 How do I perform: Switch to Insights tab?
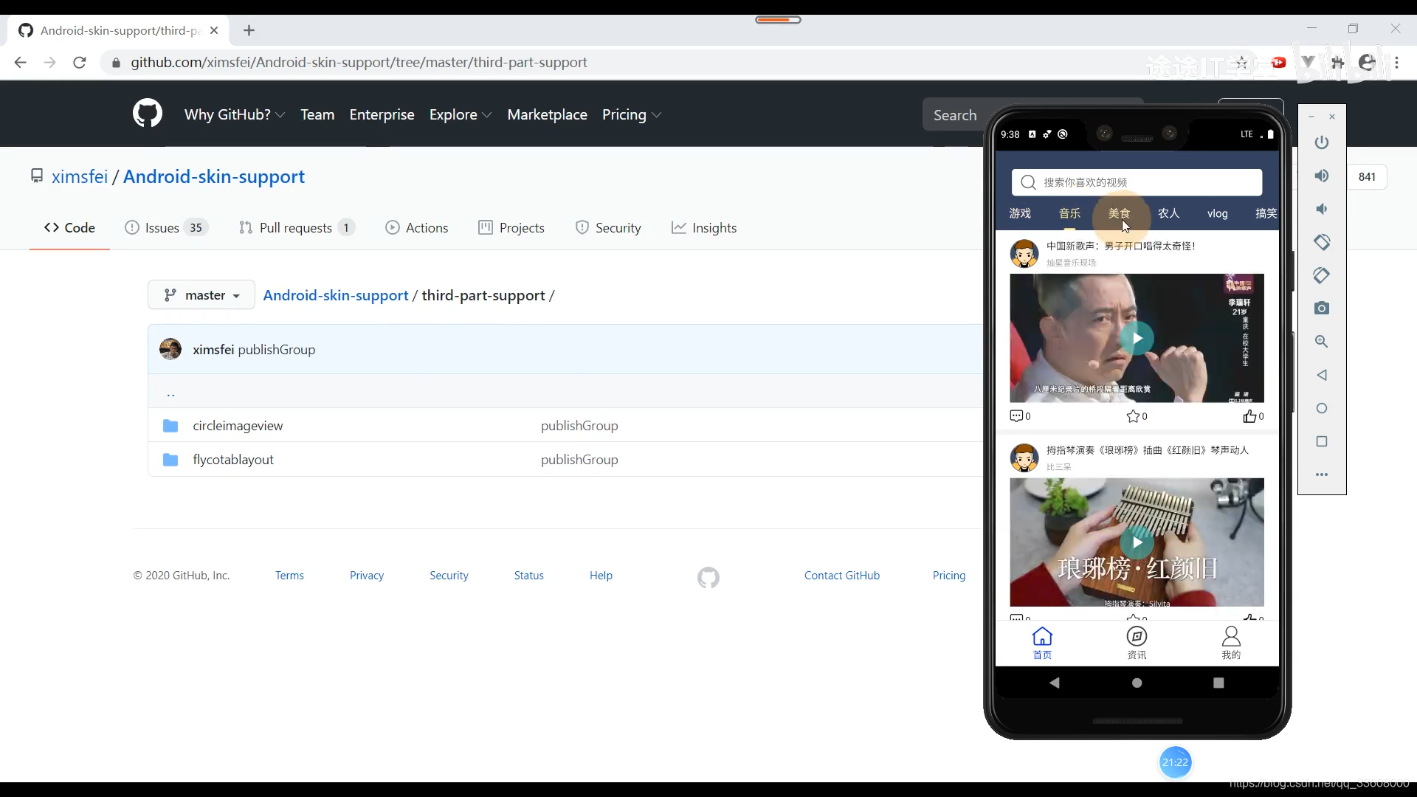[704, 228]
